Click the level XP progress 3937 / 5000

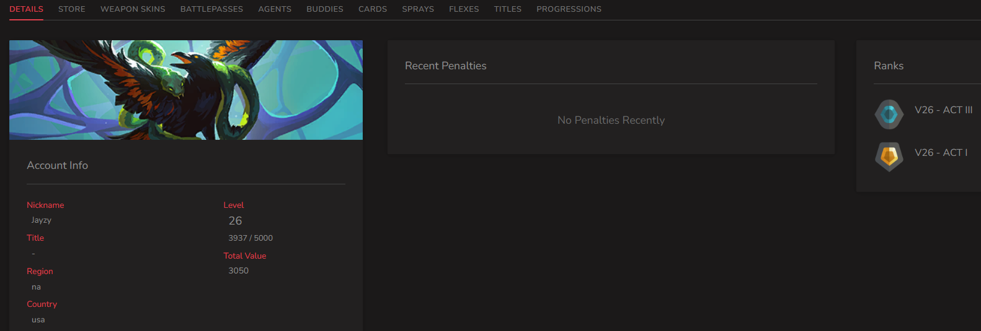point(251,238)
